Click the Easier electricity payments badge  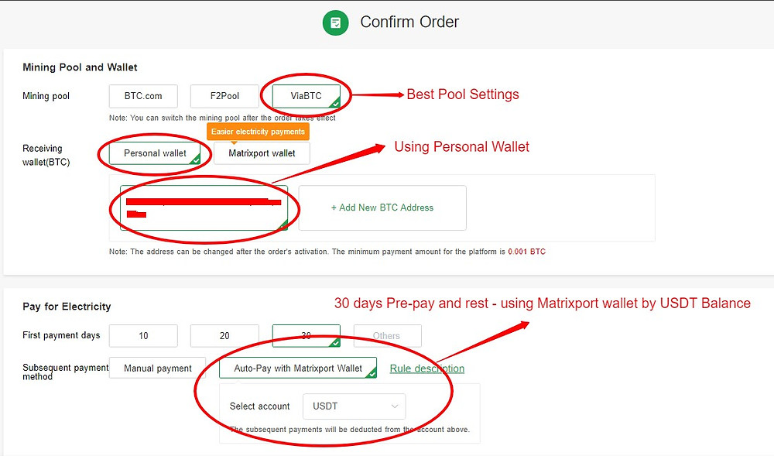point(259,132)
